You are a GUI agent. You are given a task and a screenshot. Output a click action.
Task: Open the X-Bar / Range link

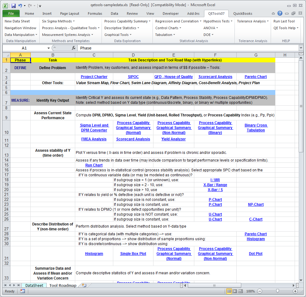pos(215,185)
